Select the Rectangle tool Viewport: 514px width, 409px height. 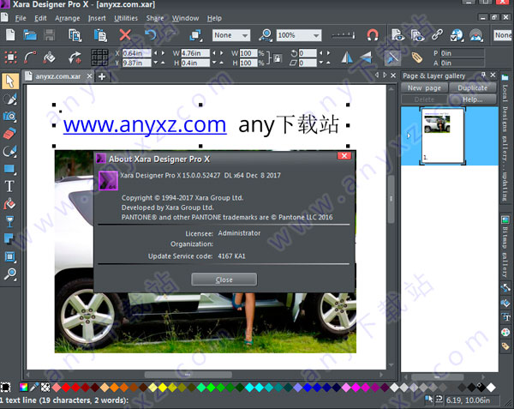(x=9, y=169)
